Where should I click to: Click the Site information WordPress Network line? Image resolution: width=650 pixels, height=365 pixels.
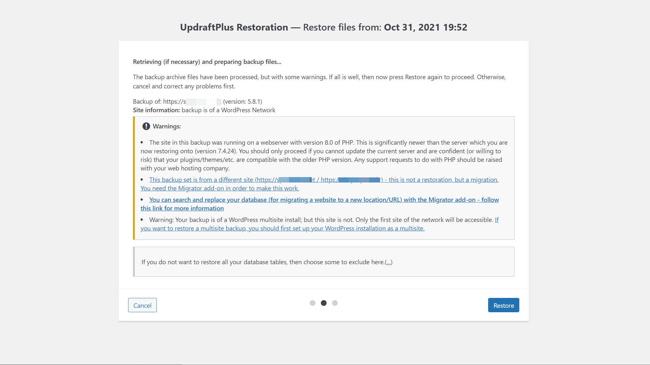[204, 110]
